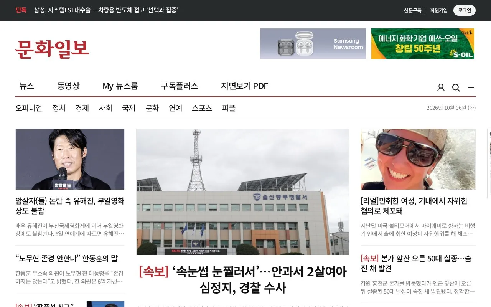The width and height of the screenshot is (491, 307).
Task: Select the 동영상 main menu
Action: (x=68, y=86)
